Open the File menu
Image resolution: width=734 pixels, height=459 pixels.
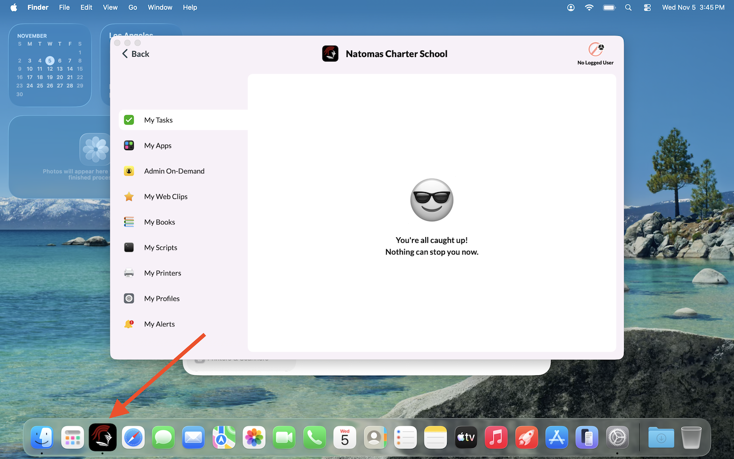[x=64, y=7]
